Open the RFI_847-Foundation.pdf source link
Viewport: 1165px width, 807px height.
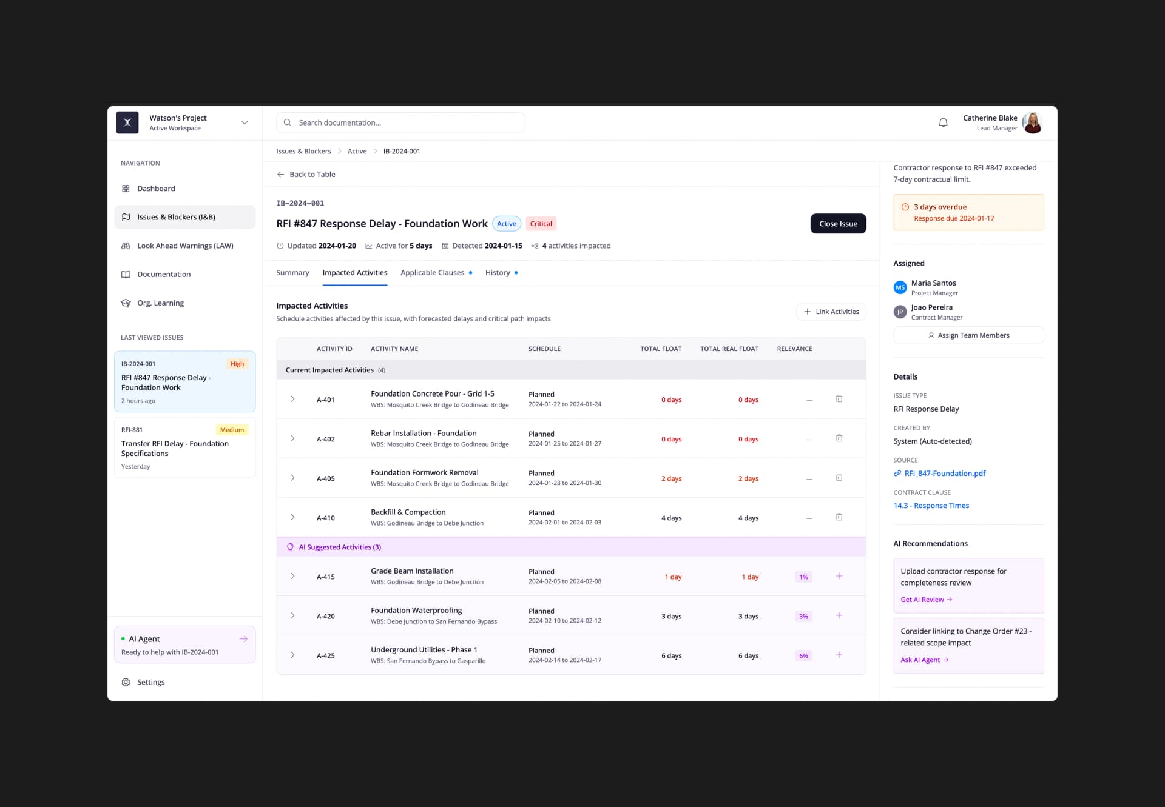tap(945, 474)
